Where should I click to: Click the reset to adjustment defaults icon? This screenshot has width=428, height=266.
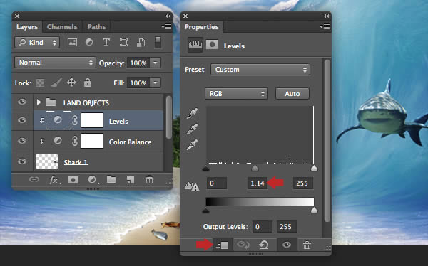tap(263, 245)
